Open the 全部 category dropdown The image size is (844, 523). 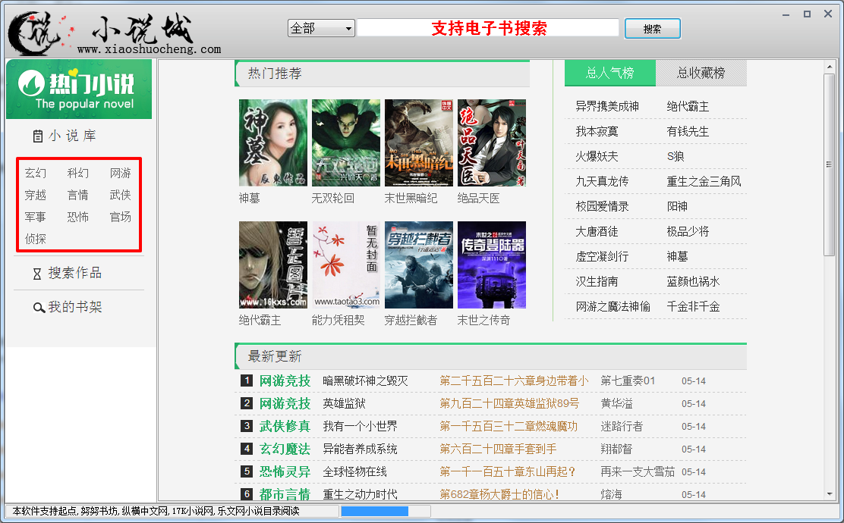point(321,28)
